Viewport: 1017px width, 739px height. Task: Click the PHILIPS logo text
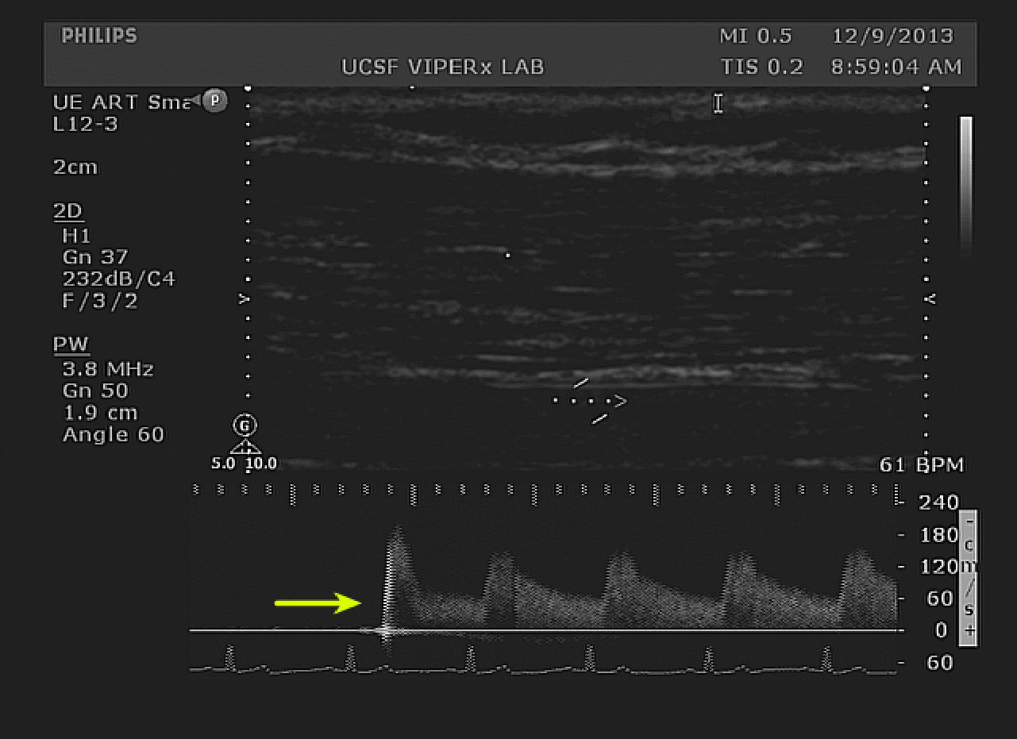(x=99, y=37)
